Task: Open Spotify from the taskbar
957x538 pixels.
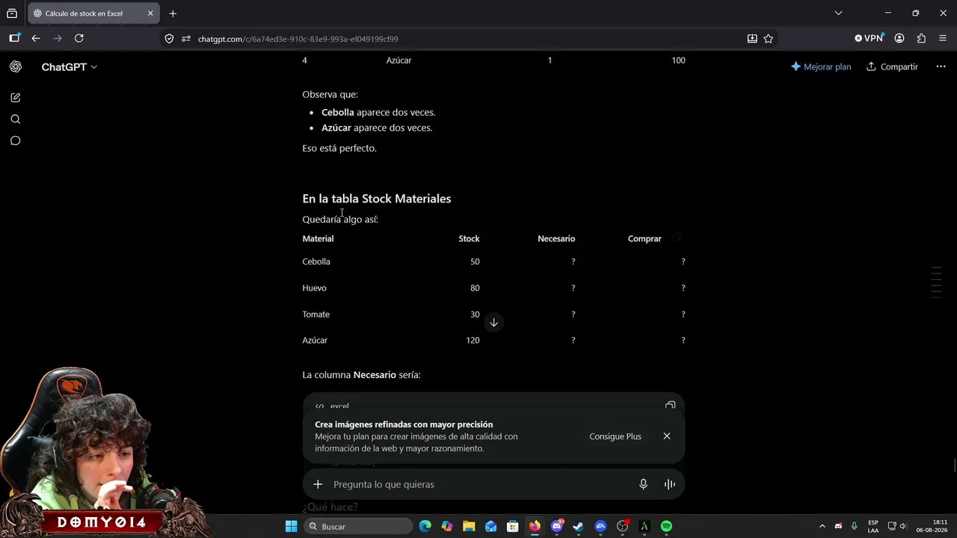Action: click(666, 527)
